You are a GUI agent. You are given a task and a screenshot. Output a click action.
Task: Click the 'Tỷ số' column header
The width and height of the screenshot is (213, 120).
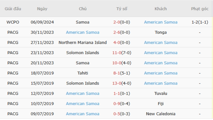(122, 9)
